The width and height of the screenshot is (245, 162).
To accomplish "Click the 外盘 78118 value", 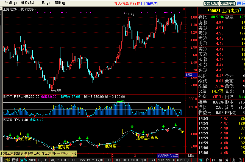I will click(x=218, y=96).
